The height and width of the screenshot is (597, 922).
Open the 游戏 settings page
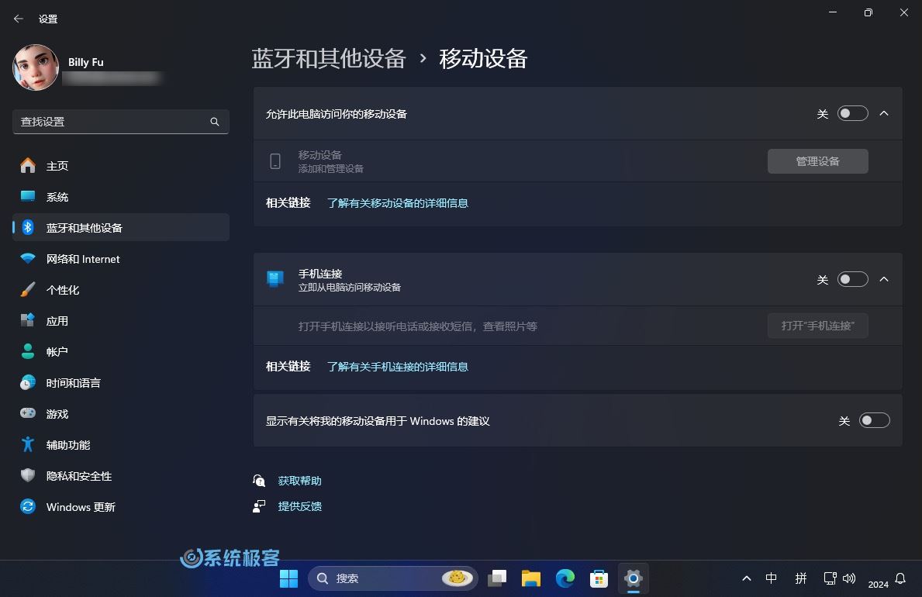[x=56, y=413]
